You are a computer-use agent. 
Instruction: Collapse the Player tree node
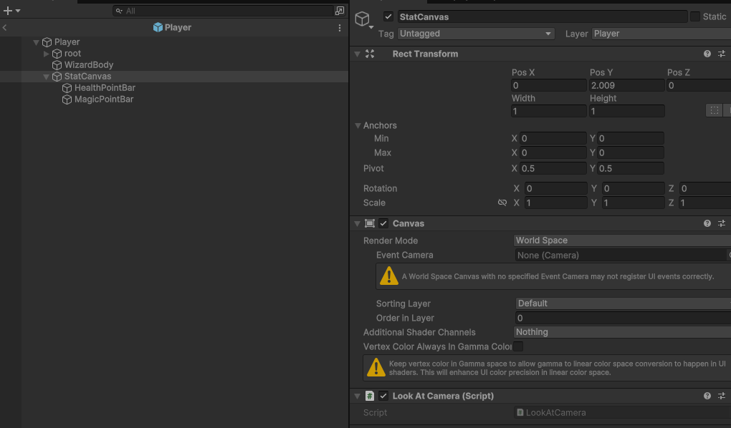point(36,42)
